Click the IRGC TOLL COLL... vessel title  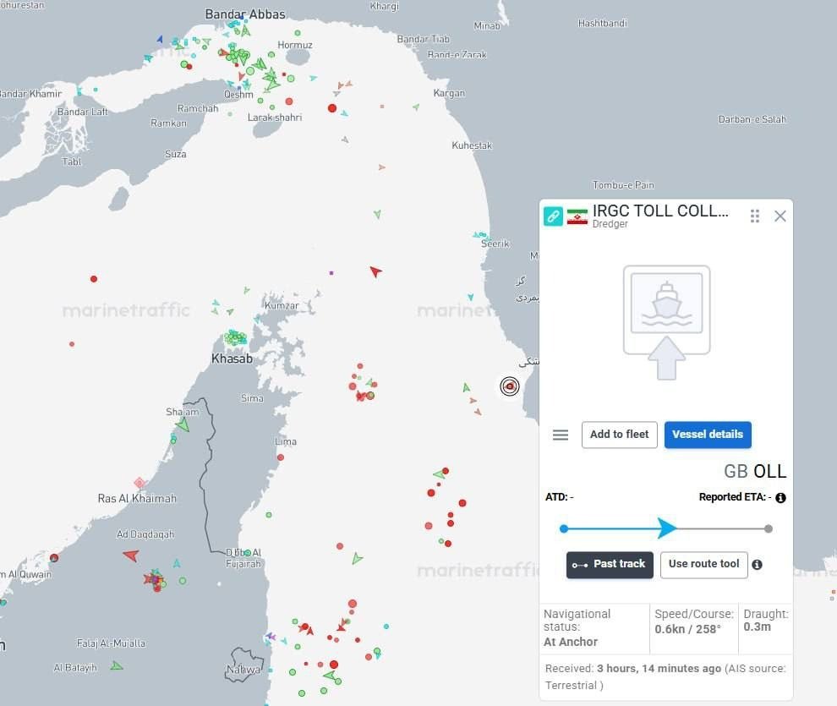tap(660, 211)
